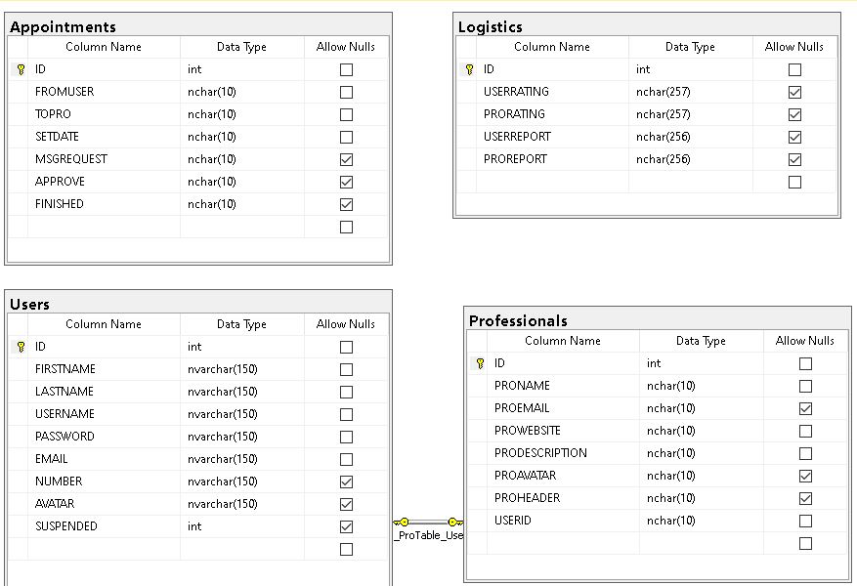Click nchar(10) data type of PROHEADER

coord(670,498)
